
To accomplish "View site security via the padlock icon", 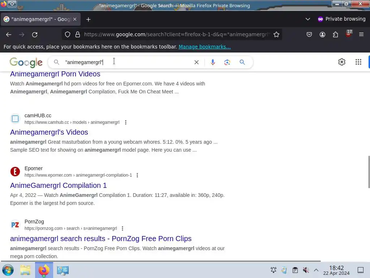I will tap(78, 34).
